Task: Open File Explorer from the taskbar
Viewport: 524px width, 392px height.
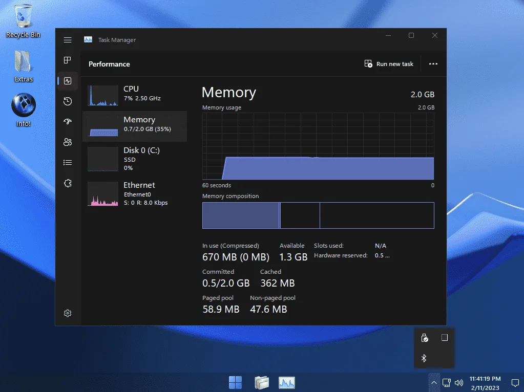Action: [261, 383]
